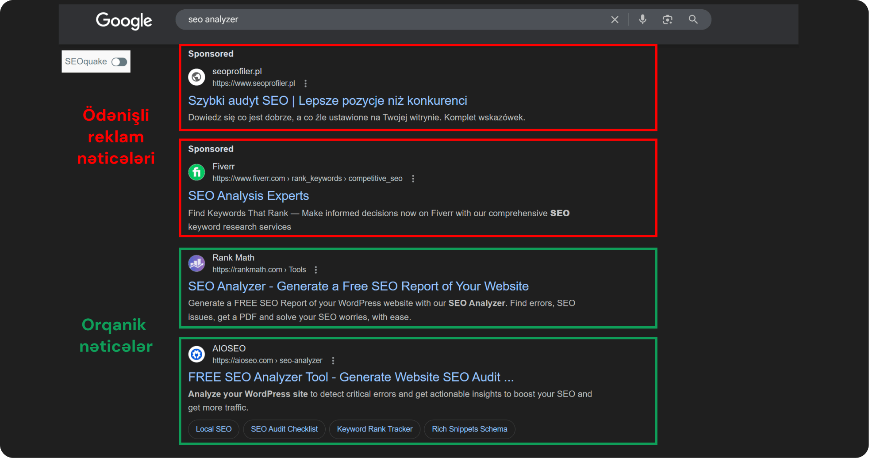Click the Fiverr site name

(223, 167)
